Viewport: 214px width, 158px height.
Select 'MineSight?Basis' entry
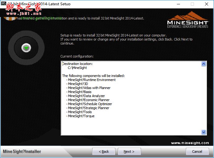(x=80, y=92)
